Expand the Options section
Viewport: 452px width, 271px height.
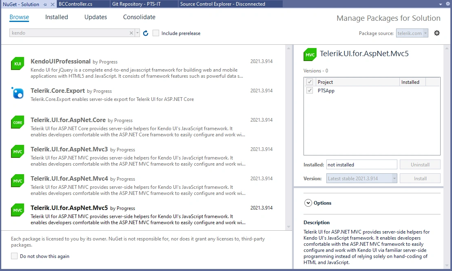308,203
